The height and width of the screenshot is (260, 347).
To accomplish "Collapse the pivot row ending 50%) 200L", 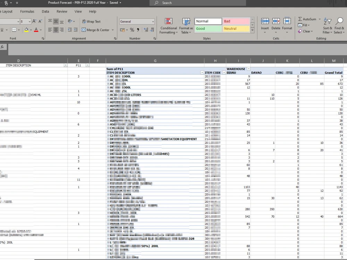I will click(x=108, y=246).
